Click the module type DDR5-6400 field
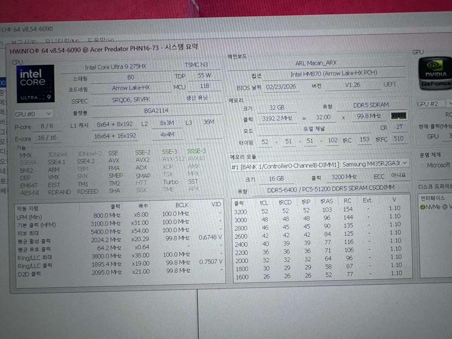This screenshot has height=339, width=452. click(x=331, y=188)
